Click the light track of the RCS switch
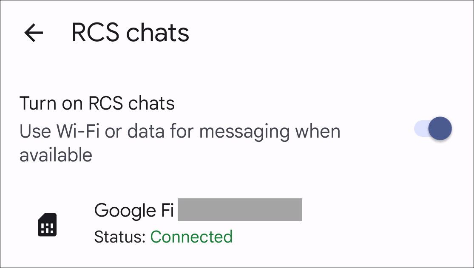The image size is (474, 268). pyautogui.click(x=420, y=129)
